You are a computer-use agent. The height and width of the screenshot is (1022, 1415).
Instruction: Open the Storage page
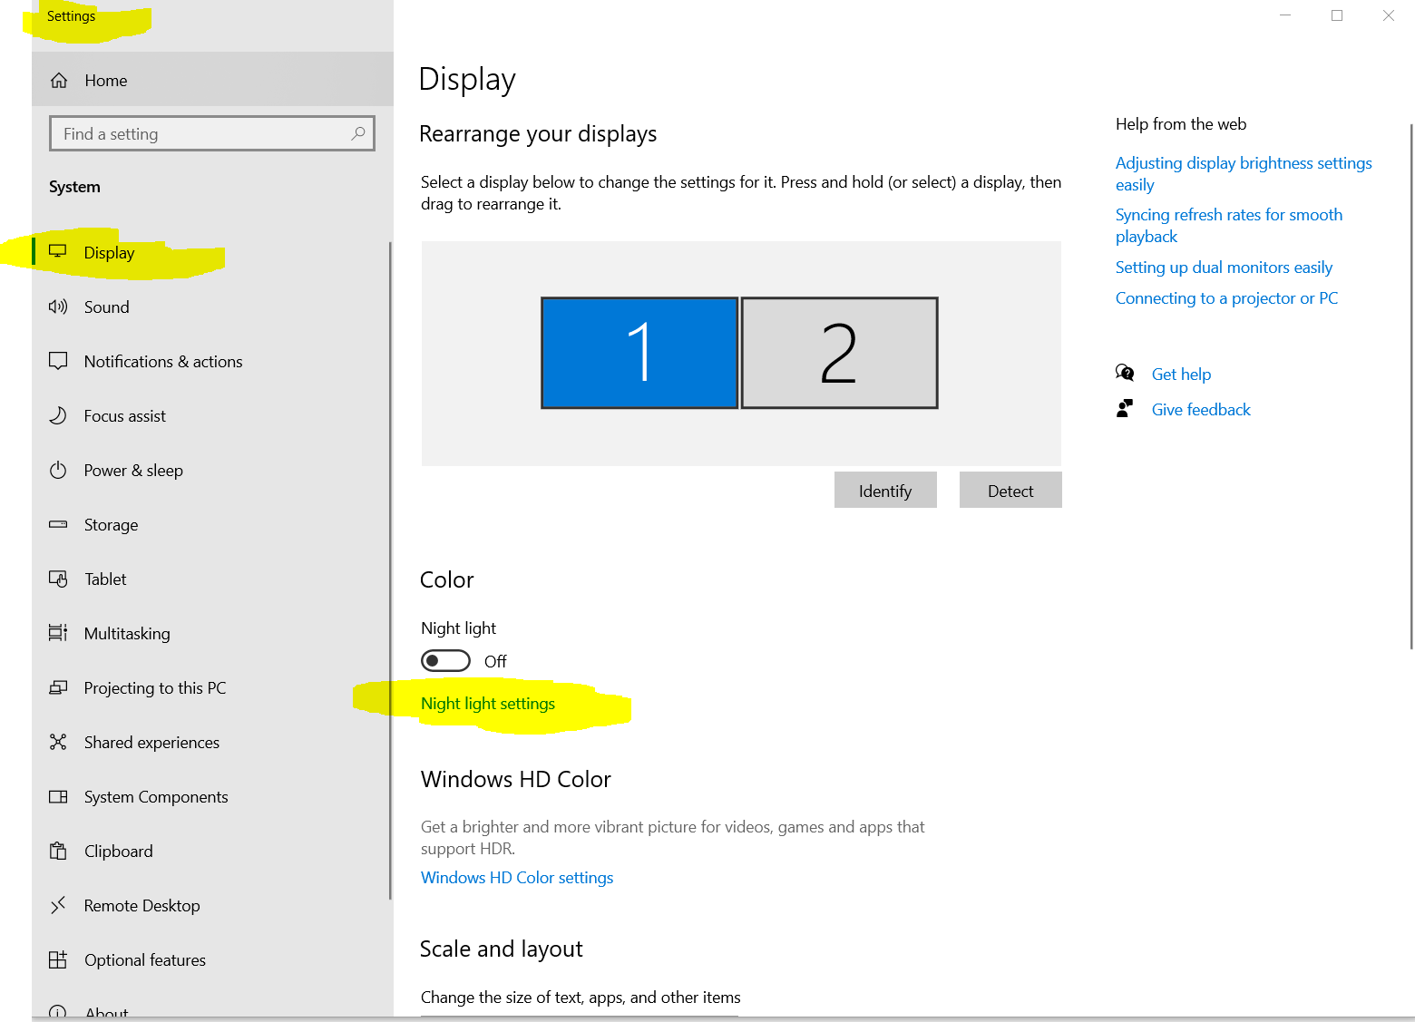click(210, 524)
